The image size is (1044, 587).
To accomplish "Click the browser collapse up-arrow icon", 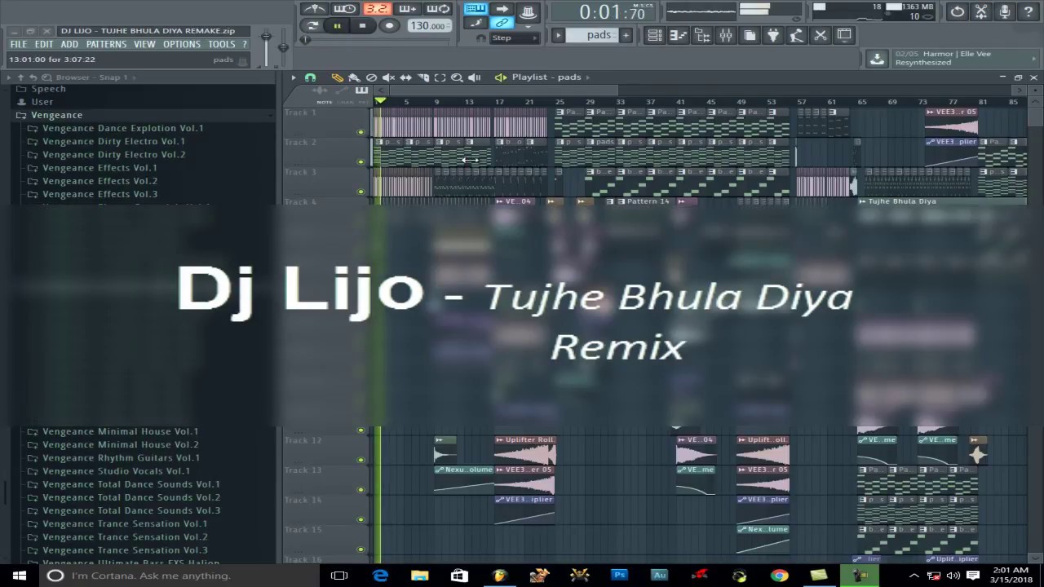I will click(x=20, y=77).
